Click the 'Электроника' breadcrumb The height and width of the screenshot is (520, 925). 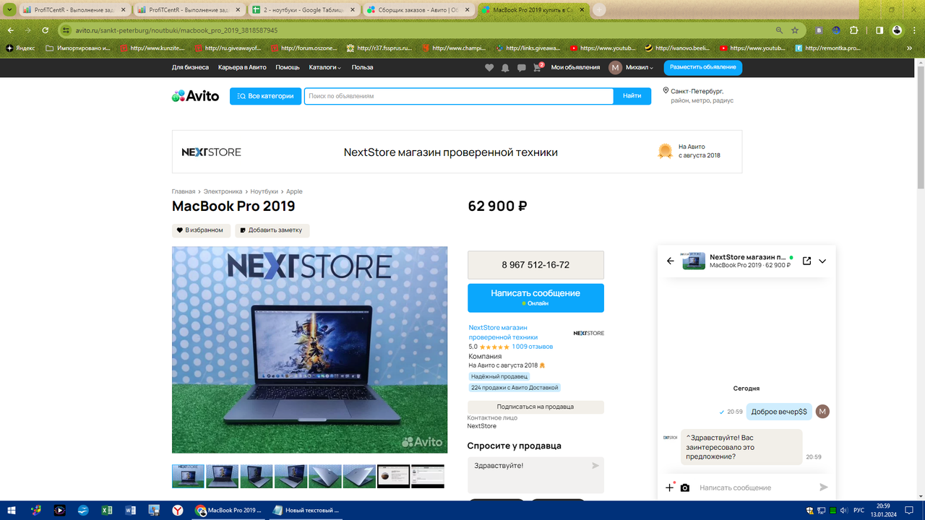223,191
